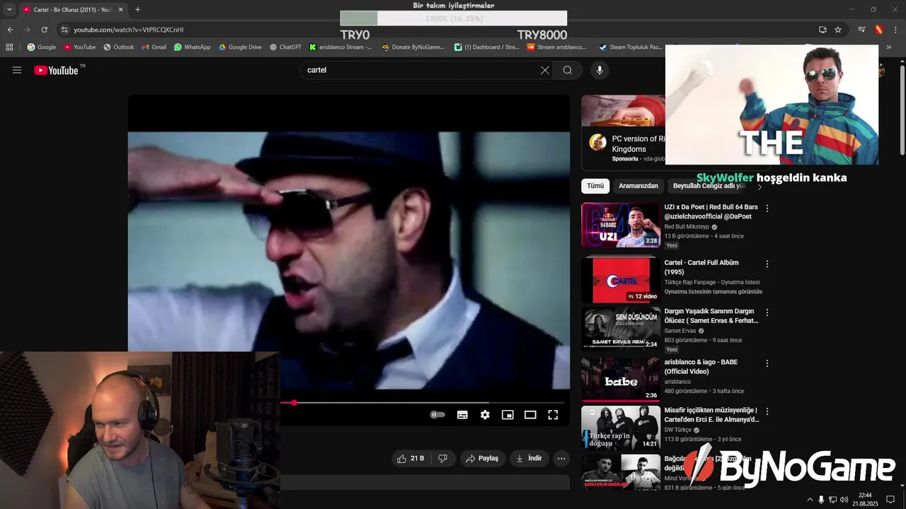
Task: Select the Beytullah Cengiz filter chip
Action: pos(709,186)
